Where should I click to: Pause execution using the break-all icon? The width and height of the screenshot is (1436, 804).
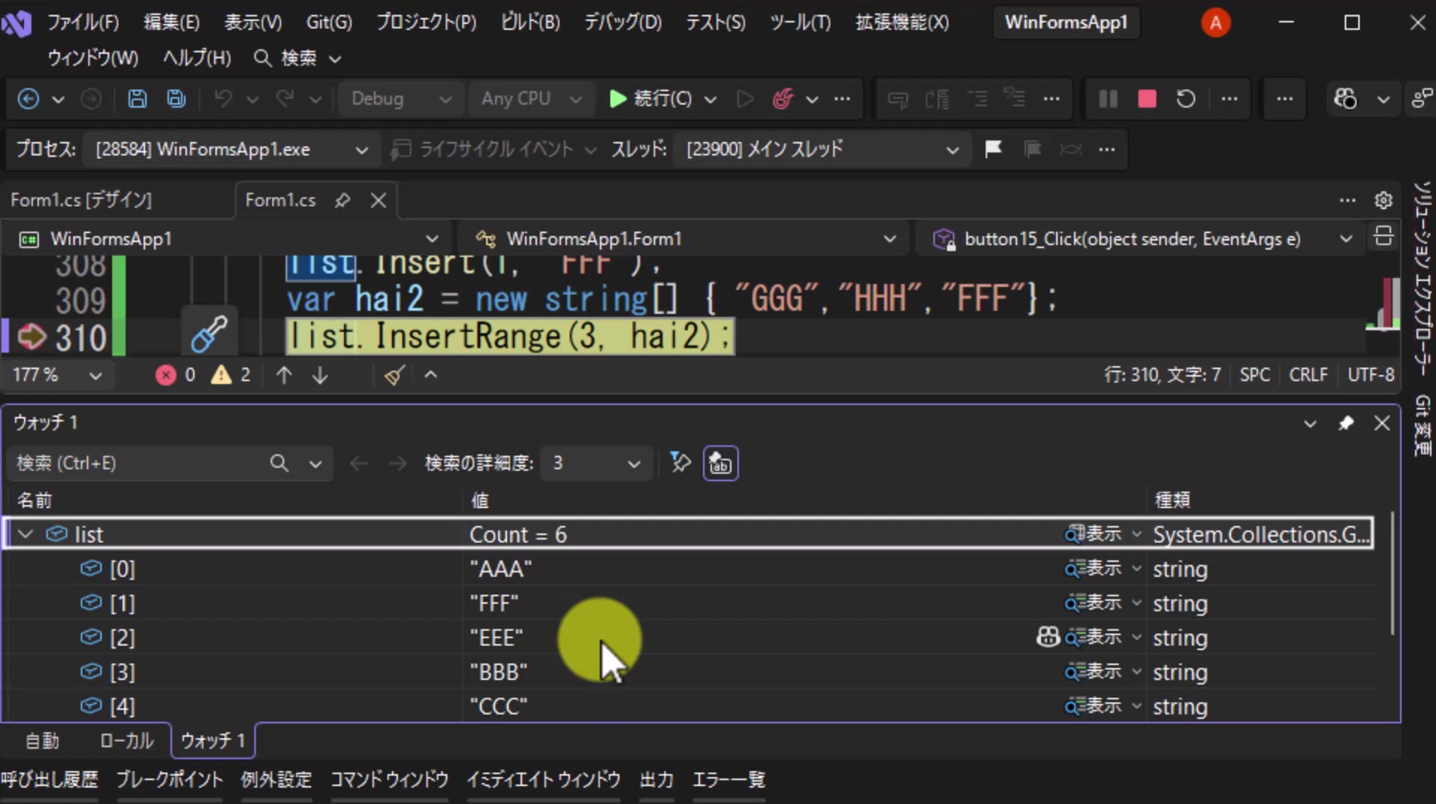click(1108, 99)
